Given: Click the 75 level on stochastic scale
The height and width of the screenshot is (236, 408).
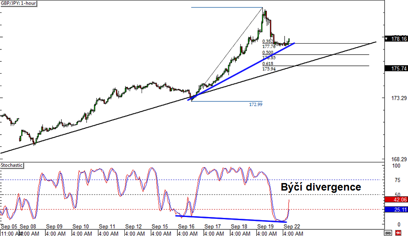Looking at the screenshot, I should [397, 180].
